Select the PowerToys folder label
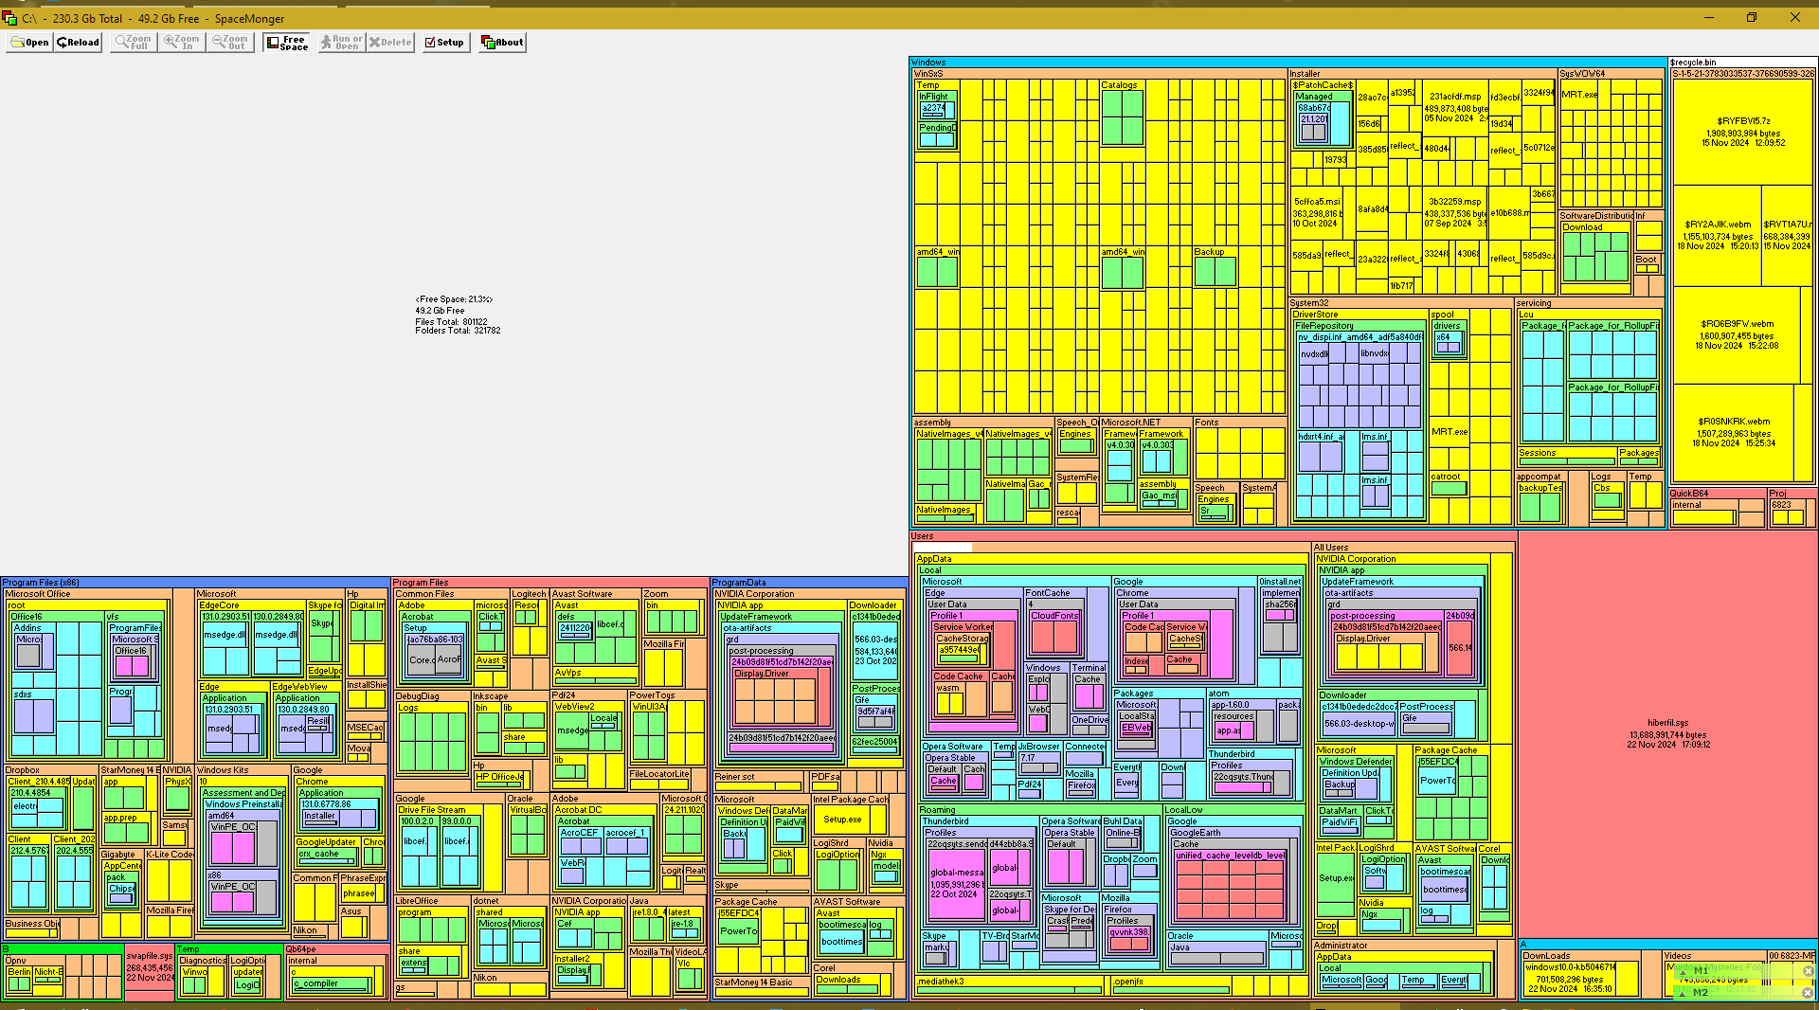The image size is (1819, 1010). 653,695
